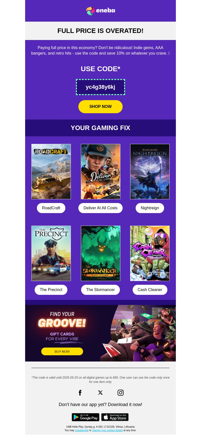Open the Cash Cleaner game cover

pyautogui.click(x=150, y=253)
